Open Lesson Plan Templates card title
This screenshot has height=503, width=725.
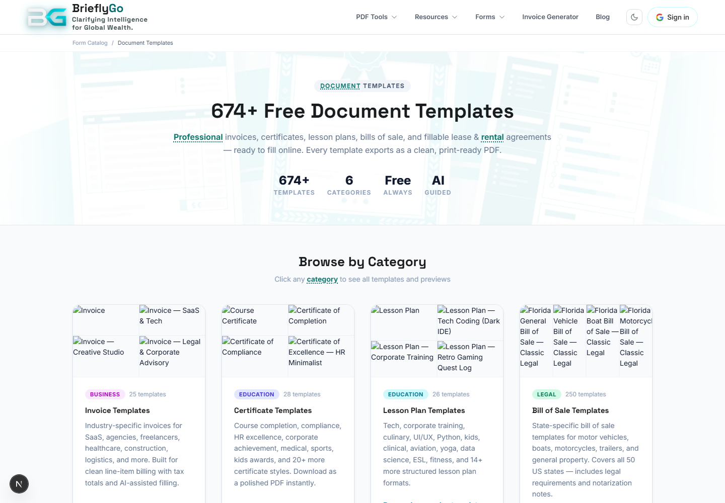tap(424, 410)
